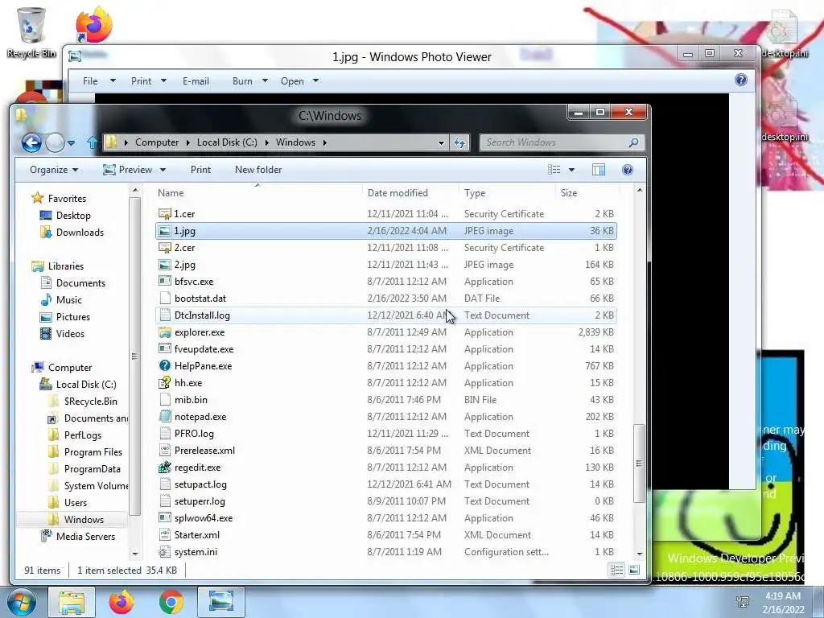Click navigation pane scroll down arrow

click(x=135, y=554)
